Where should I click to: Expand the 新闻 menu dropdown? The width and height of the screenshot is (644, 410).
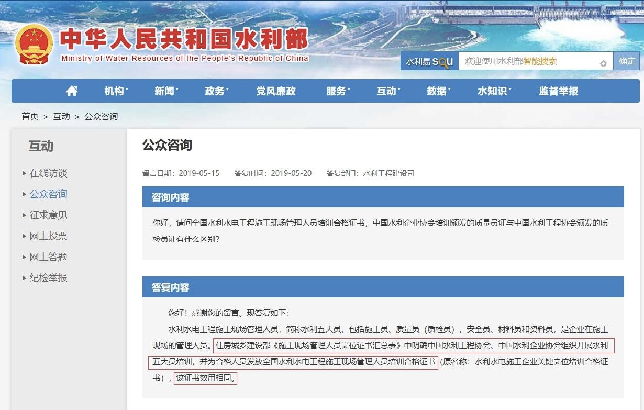pyautogui.click(x=165, y=91)
